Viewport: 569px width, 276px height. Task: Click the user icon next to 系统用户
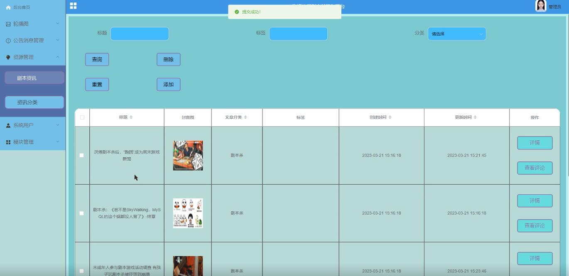[x=8, y=125]
